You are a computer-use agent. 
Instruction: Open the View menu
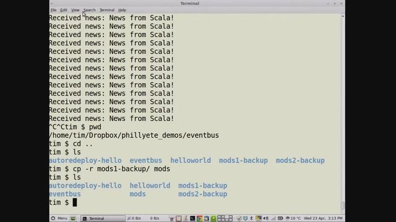tap(75, 10)
